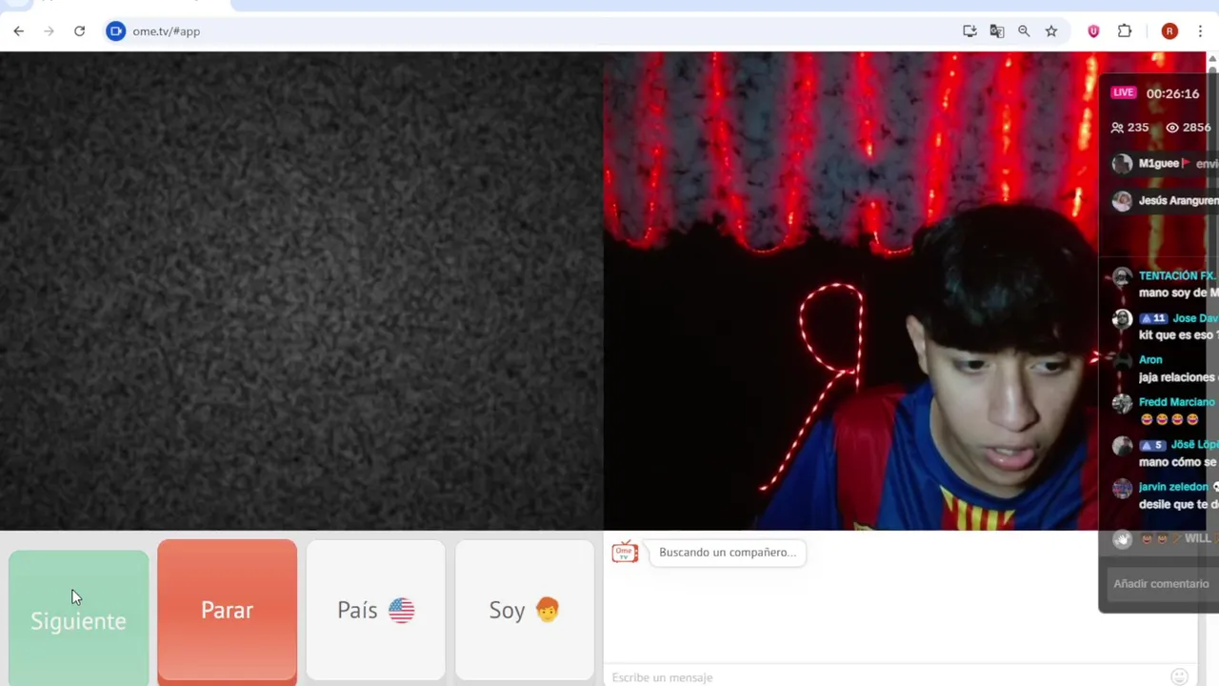Click the Fredd Marciano commenter name
The width and height of the screenshot is (1219, 686).
[1176, 402]
